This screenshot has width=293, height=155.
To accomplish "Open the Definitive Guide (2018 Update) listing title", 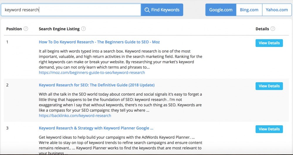I will (96, 85).
